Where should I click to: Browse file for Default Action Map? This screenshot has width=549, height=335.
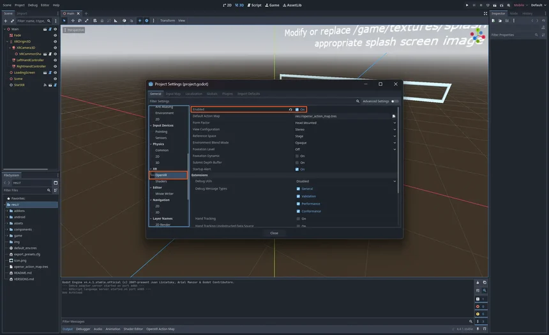(394, 116)
